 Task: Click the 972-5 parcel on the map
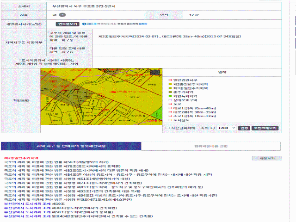pos(100,96)
